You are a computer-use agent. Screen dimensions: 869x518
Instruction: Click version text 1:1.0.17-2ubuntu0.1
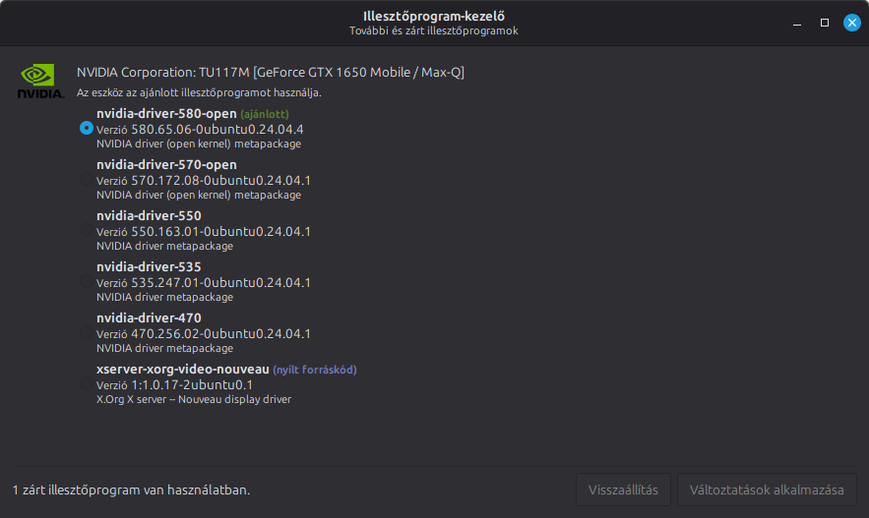pos(192,384)
